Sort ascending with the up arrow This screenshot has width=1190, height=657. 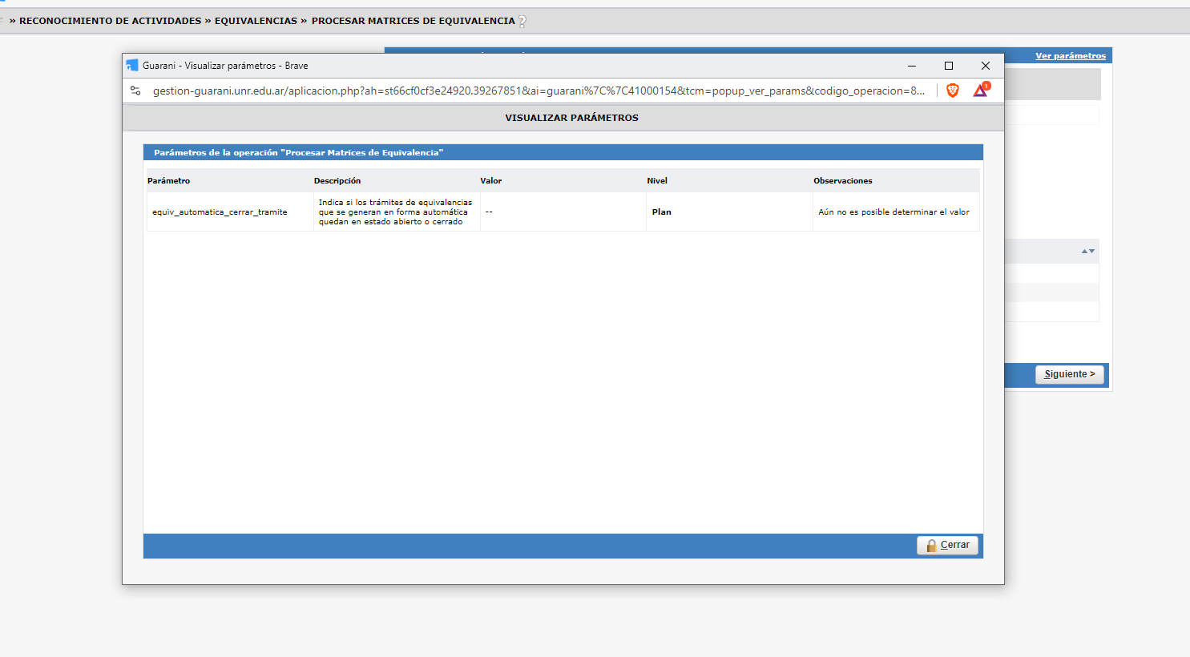(x=1084, y=252)
